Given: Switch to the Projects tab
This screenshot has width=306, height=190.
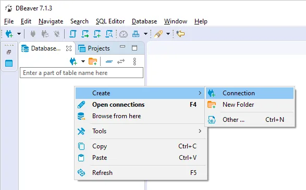Looking at the screenshot, I should tap(94, 48).
